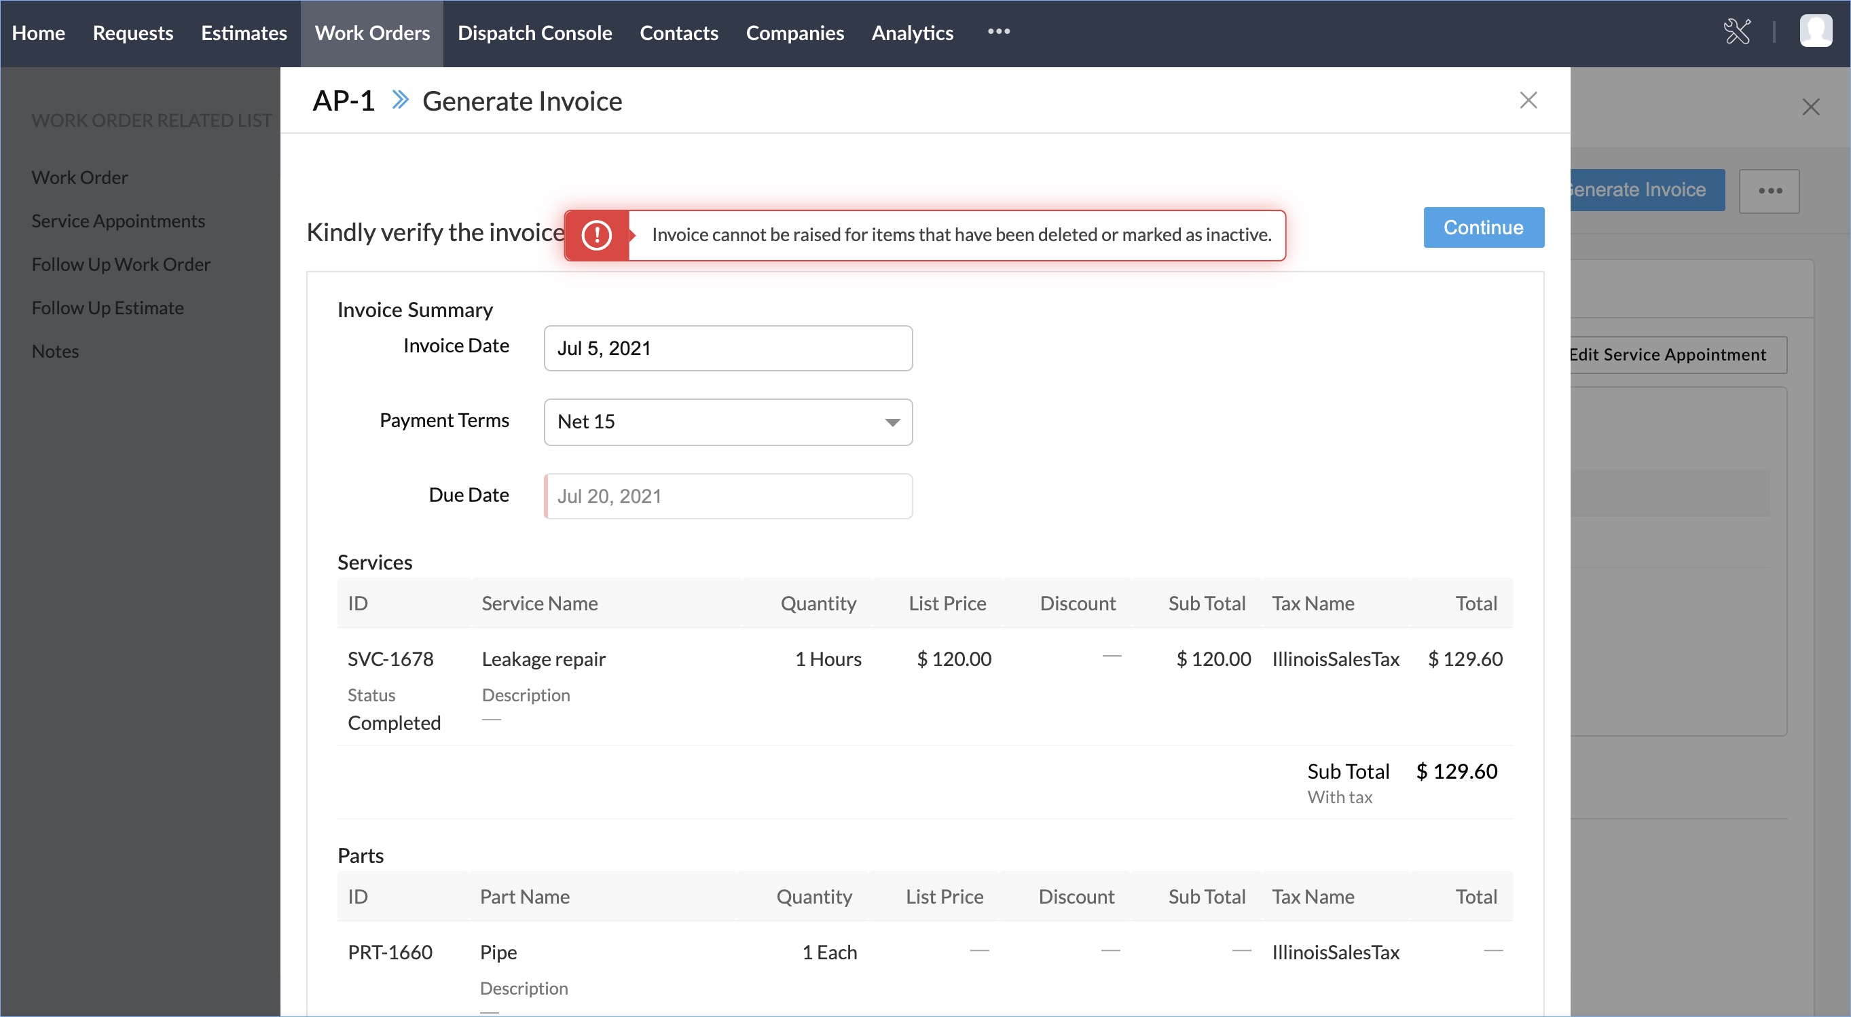The image size is (1851, 1017).
Task: Select Service Appointments in related list
Action: click(118, 221)
